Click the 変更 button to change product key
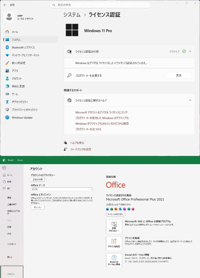 (178, 75)
